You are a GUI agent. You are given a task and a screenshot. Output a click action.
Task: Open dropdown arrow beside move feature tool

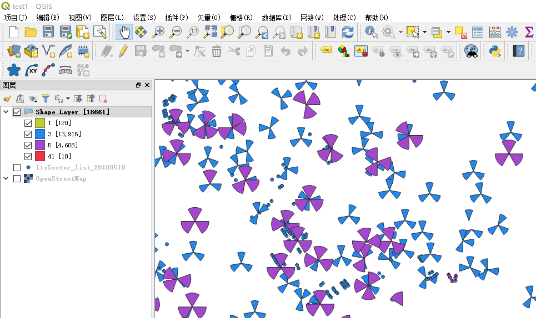(187, 51)
